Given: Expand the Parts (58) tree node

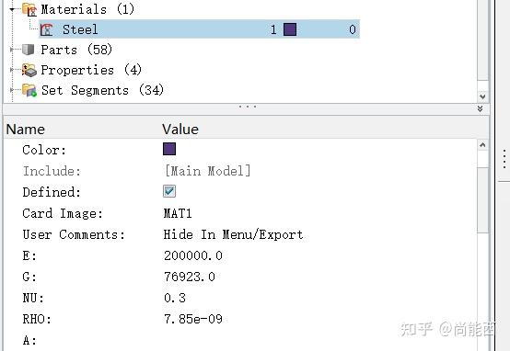Looking at the screenshot, I should click(12, 50).
